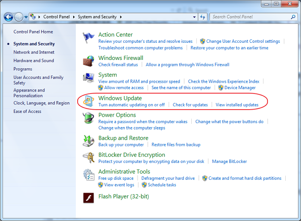
Task: Click Check for updates link
Action: (x=190, y=105)
